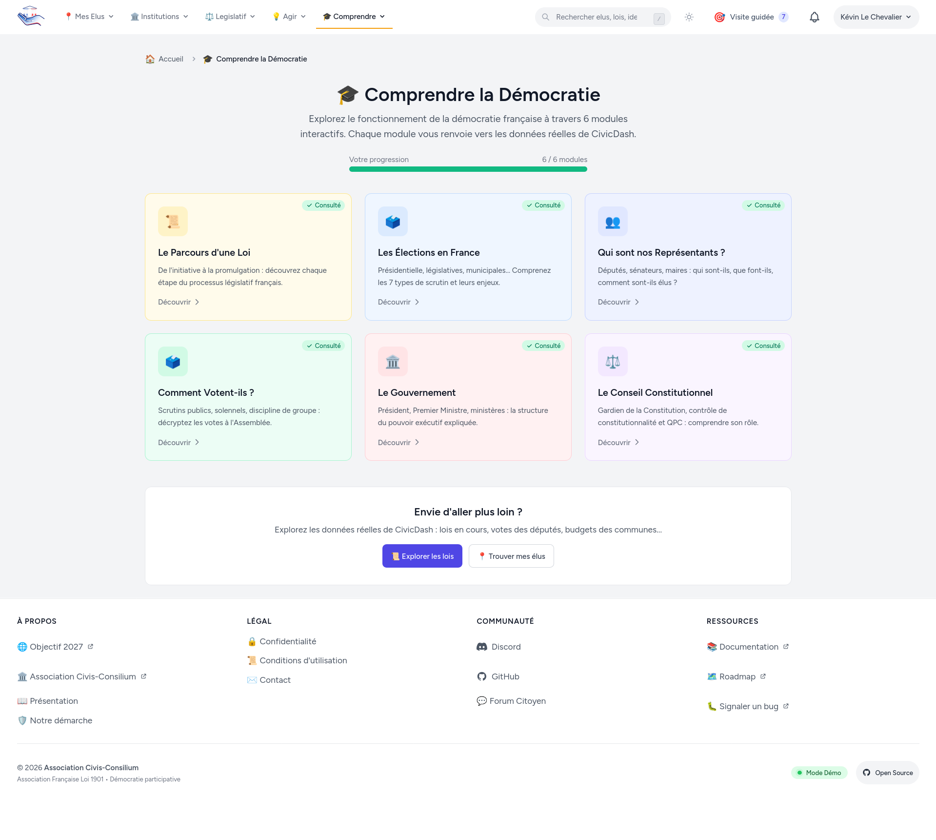
Task: Expand the Mes Elus dropdown menu
Action: click(89, 17)
